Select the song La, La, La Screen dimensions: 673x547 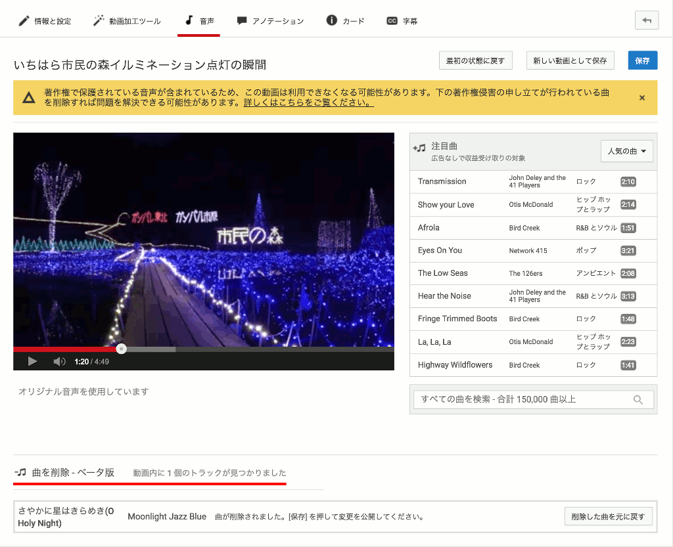(x=434, y=342)
